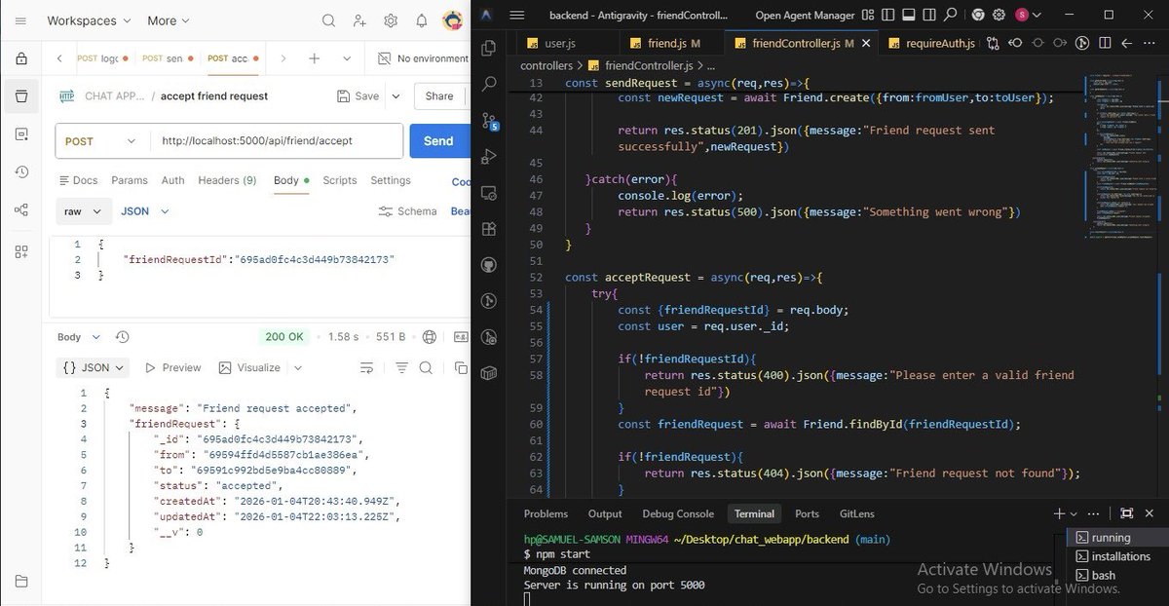1169x606 pixels.
Task: Toggle word wrap icon in response viewer
Action: [366, 367]
